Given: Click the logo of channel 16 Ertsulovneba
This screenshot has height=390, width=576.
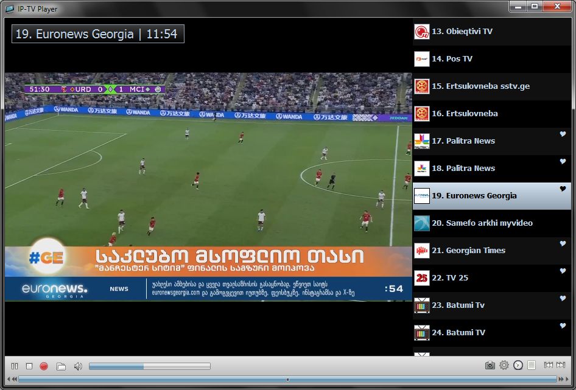Looking at the screenshot, I should [422, 114].
